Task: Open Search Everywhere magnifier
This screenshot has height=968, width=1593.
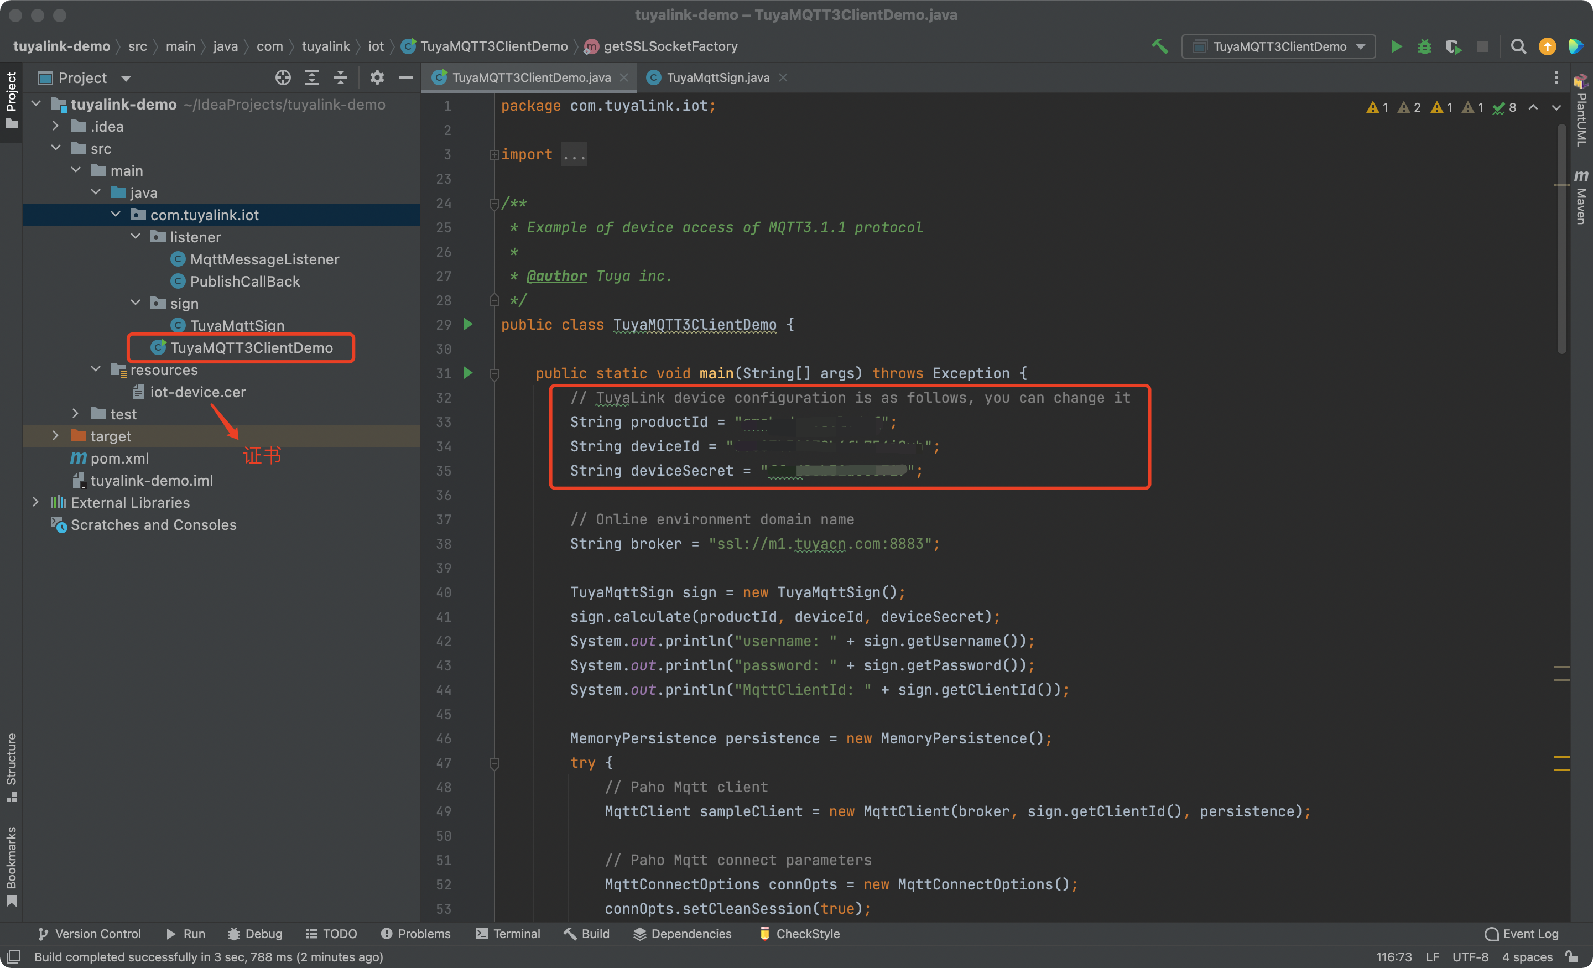Action: [1518, 46]
